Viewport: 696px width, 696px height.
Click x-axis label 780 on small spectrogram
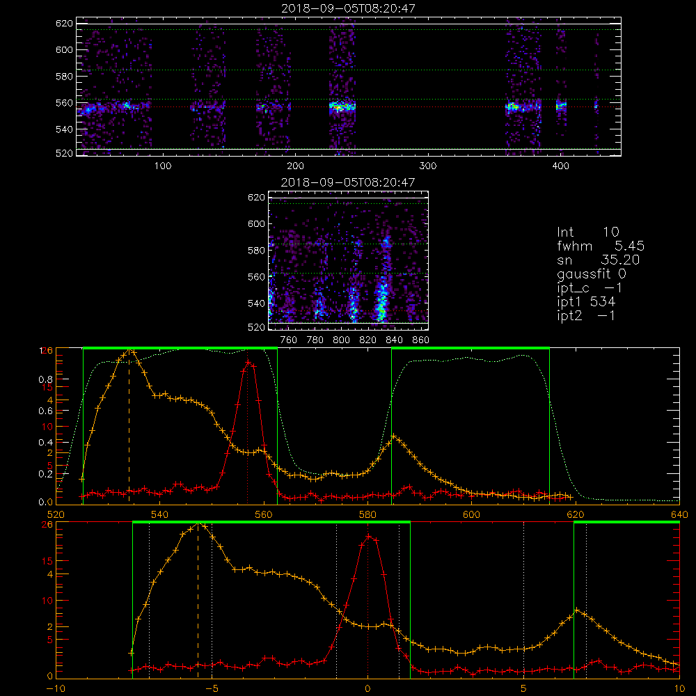click(315, 340)
